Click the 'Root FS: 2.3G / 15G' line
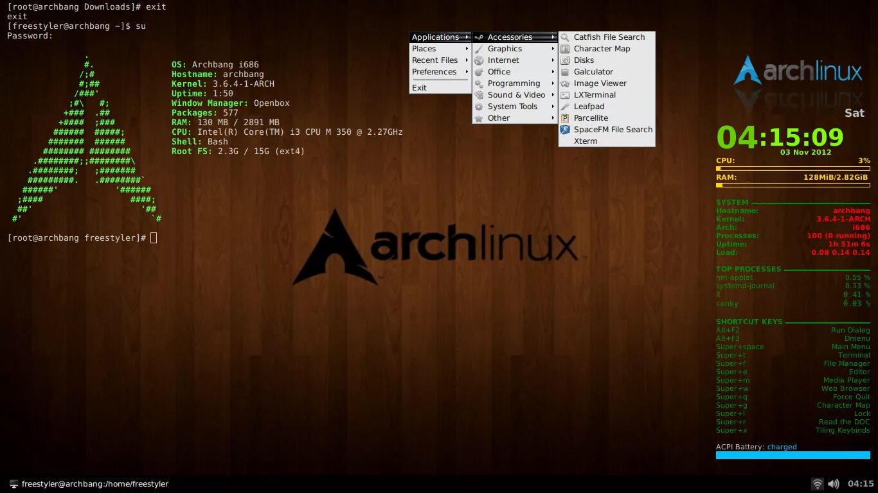Viewport: 878px width, 493px height. tap(238, 151)
